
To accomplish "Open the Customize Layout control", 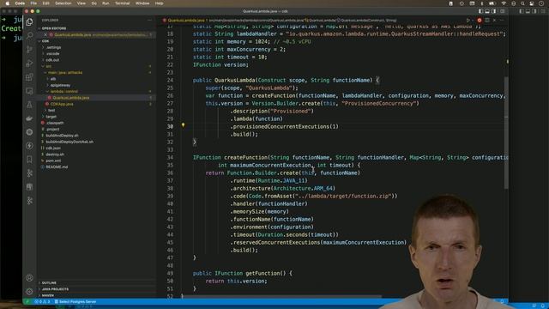I will pyautogui.click(x=503, y=11).
